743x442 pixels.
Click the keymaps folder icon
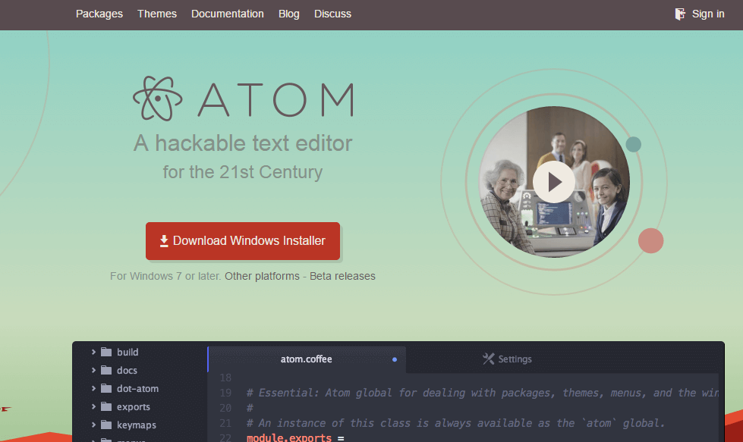106,425
